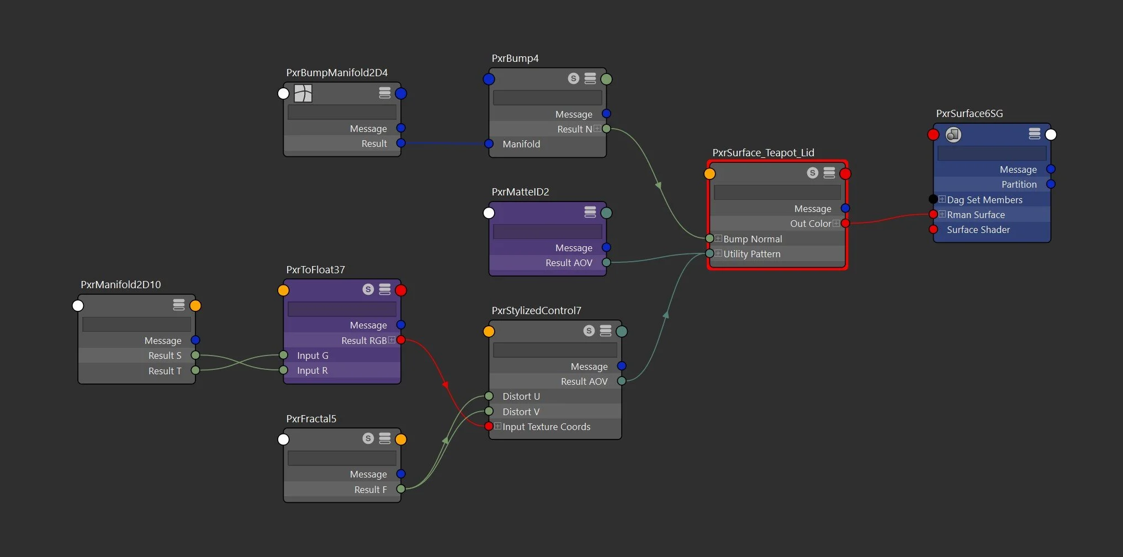The height and width of the screenshot is (557, 1123).
Task: Click the Result AOV label on PxrMatteID2
Action: [x=569, y=263]
